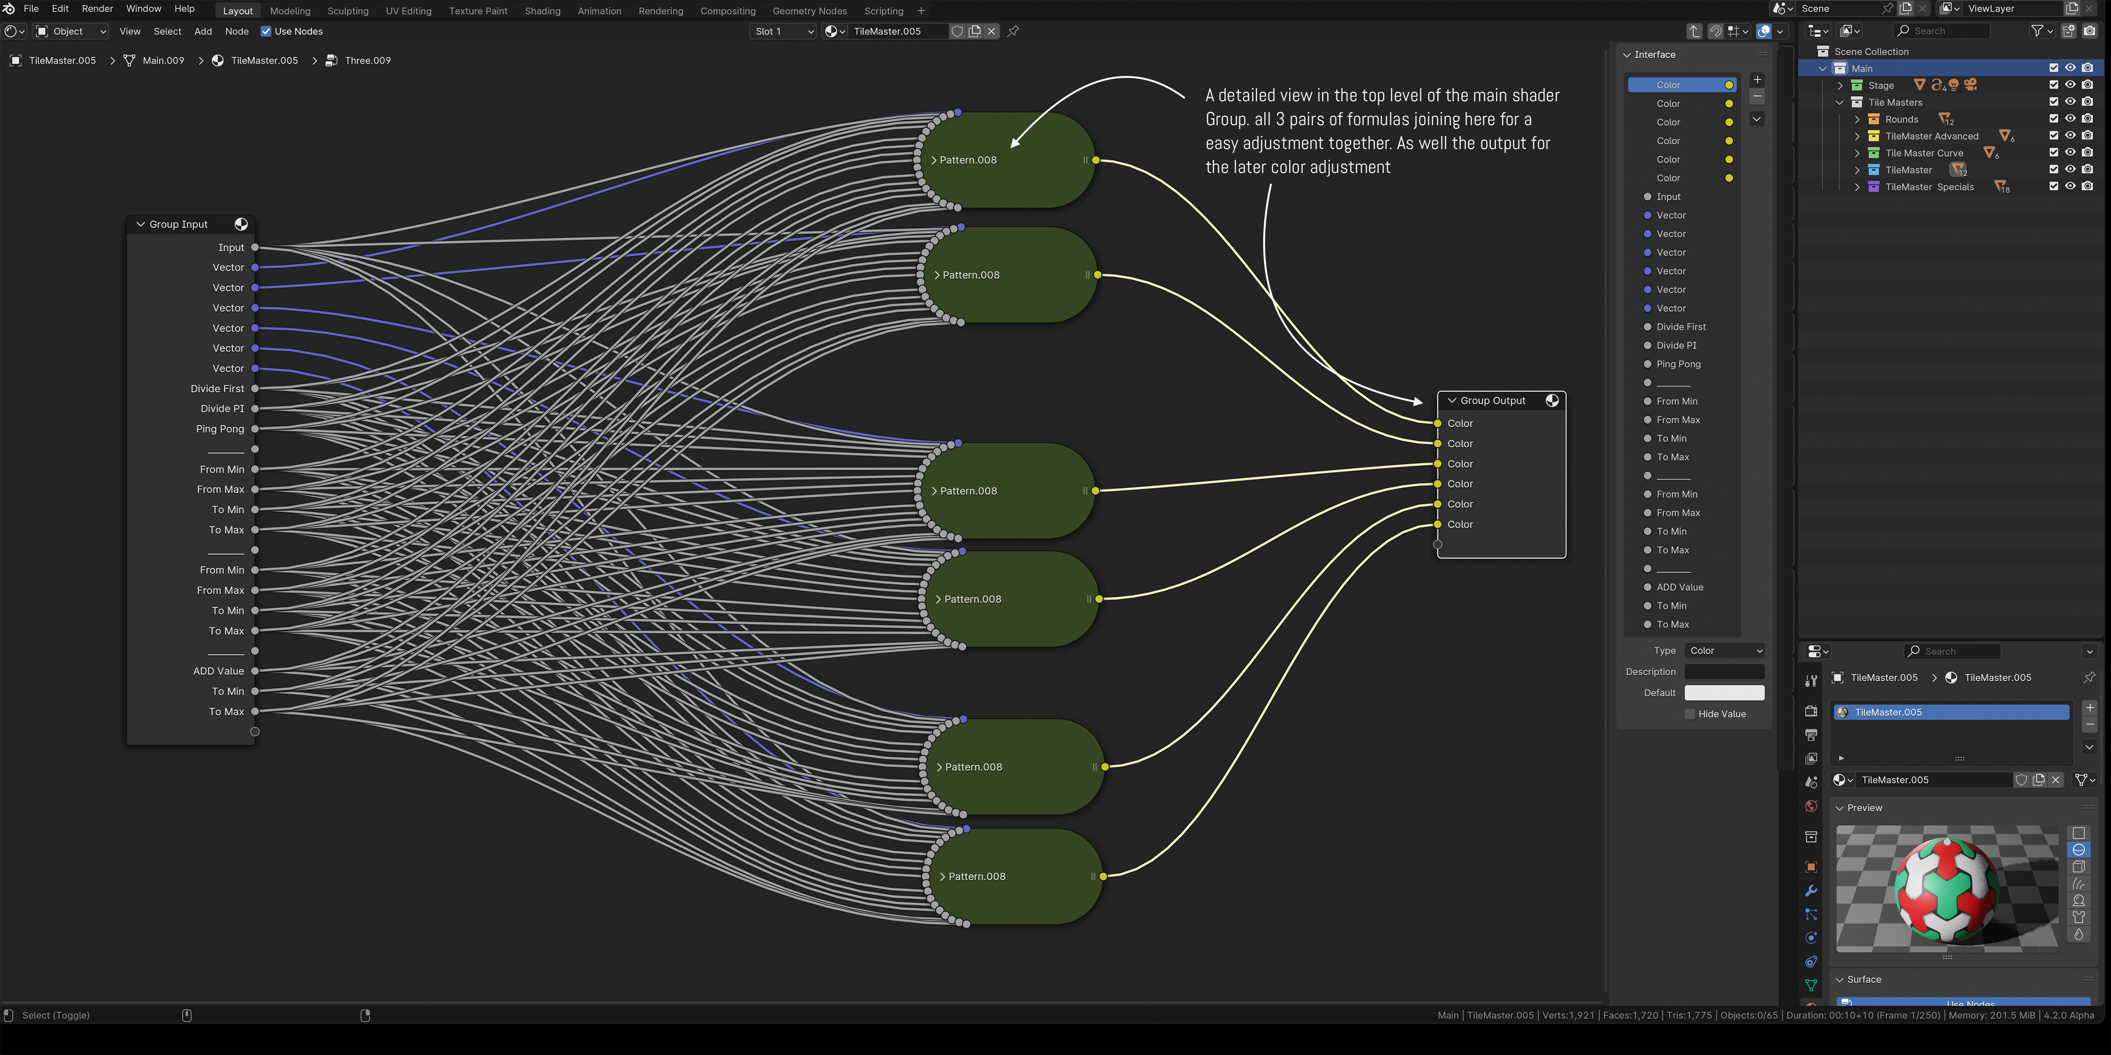
Task: Select the Cube preview shape
Action: (2078, 867)
